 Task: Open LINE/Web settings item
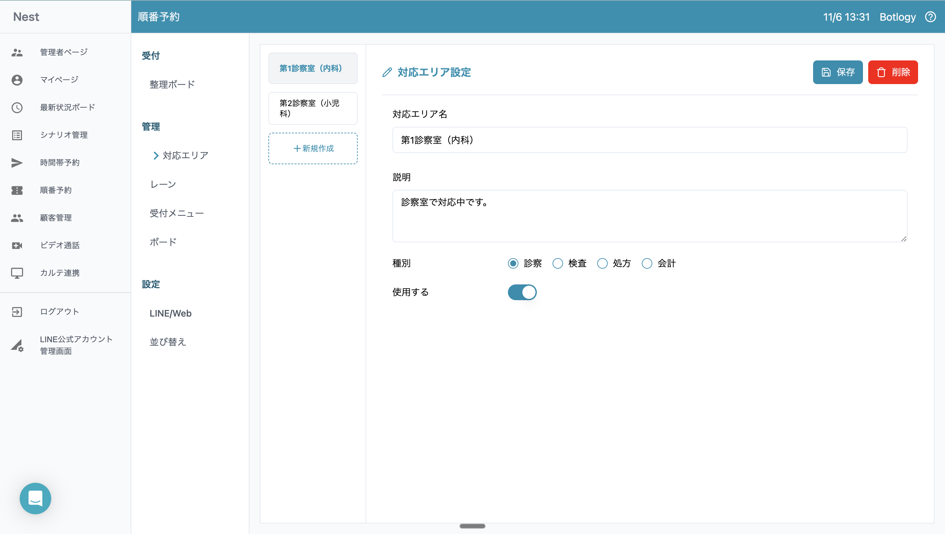tap(170, 313)
